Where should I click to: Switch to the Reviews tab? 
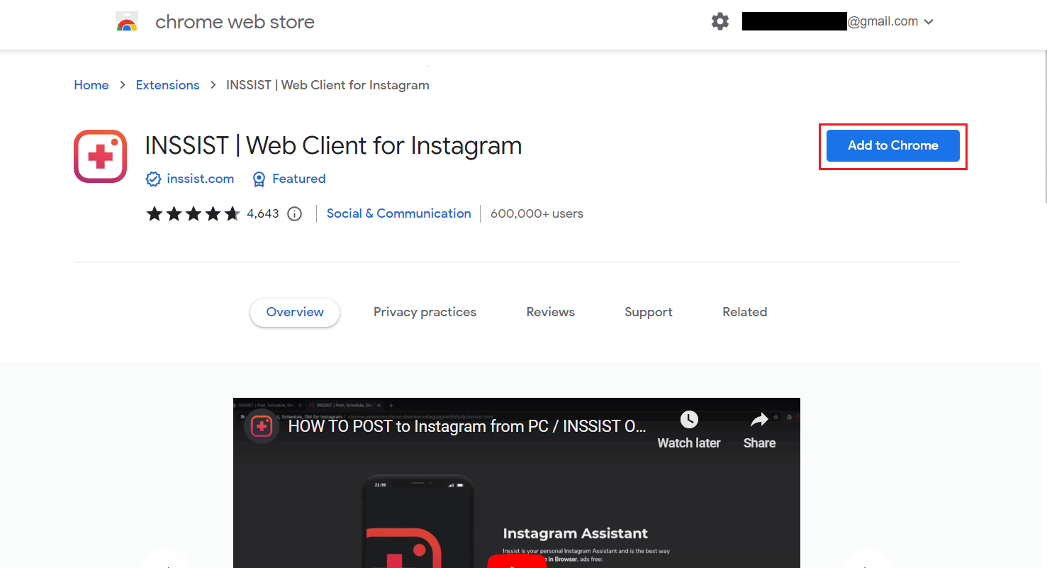(x=550, y=312)
